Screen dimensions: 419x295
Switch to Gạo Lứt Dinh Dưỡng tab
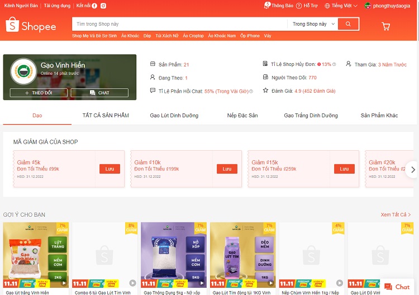174,116
